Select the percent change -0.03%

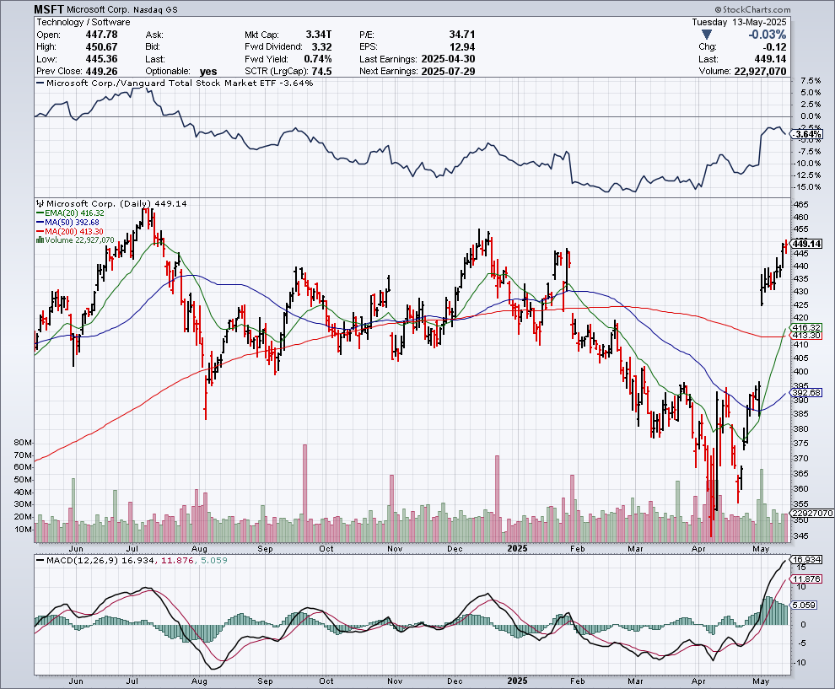(768, 35)
